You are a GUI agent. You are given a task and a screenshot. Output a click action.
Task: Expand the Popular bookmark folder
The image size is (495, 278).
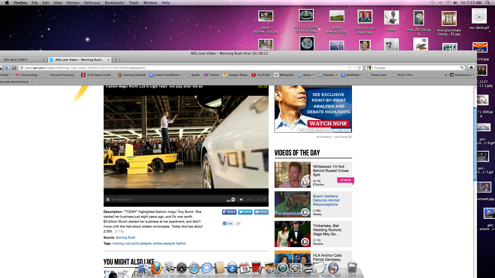click(x=328, y=75)
